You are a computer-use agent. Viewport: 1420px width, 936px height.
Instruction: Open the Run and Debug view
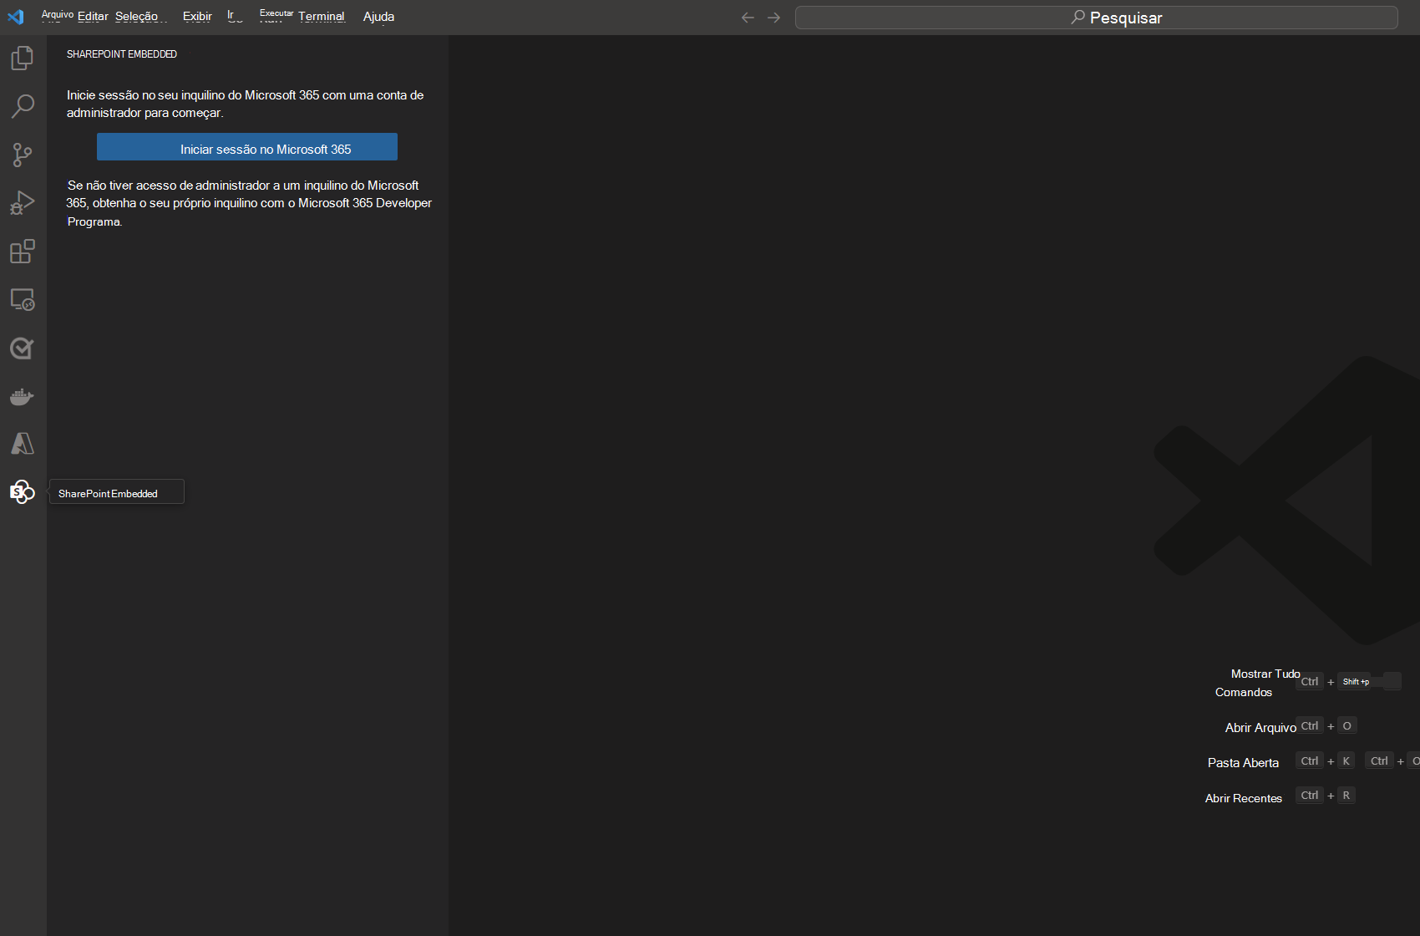point(23,203)
